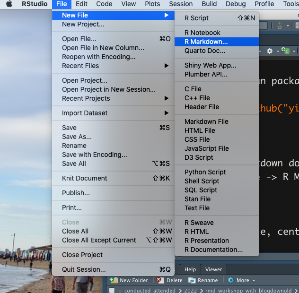Open the Edit menu
The width and height of the screenshot is (299, 293).
[81, 4]
